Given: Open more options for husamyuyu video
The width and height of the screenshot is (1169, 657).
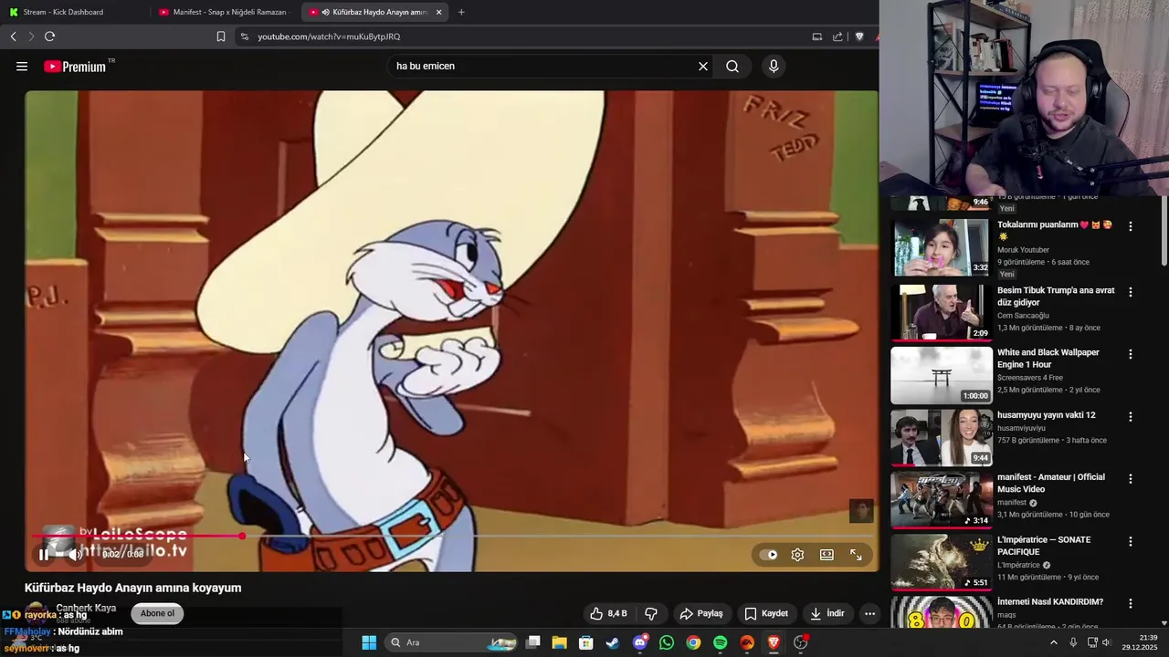Looking at the screenshot, I should [1131, 416].
